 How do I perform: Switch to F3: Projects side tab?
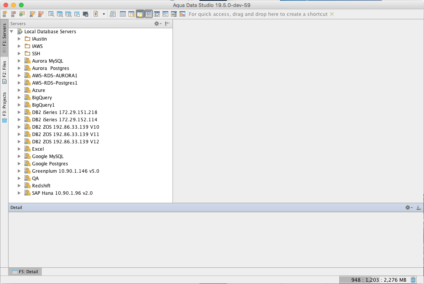[4, 107]
